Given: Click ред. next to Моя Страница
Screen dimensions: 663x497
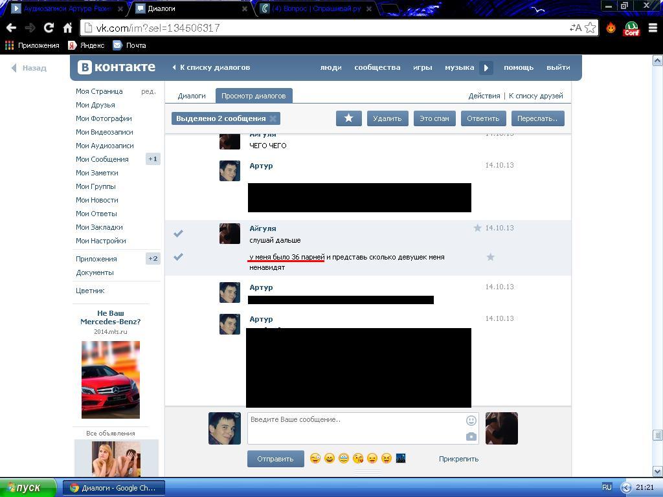Looking at the screenshot, I should tap(148, 91).
